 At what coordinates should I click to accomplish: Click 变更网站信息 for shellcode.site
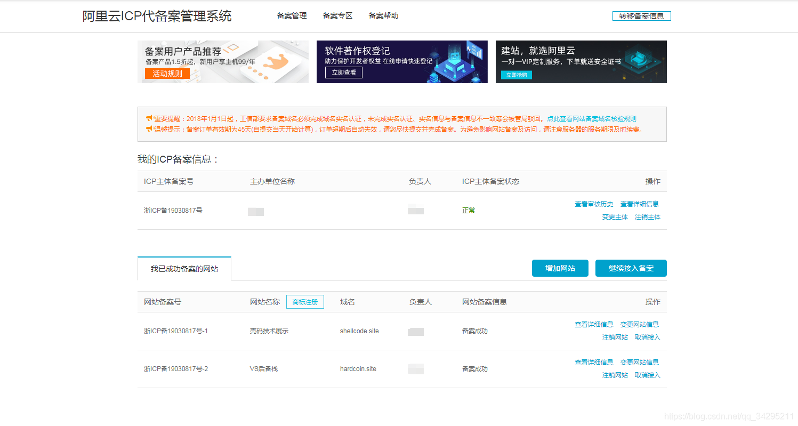(641, 324)
